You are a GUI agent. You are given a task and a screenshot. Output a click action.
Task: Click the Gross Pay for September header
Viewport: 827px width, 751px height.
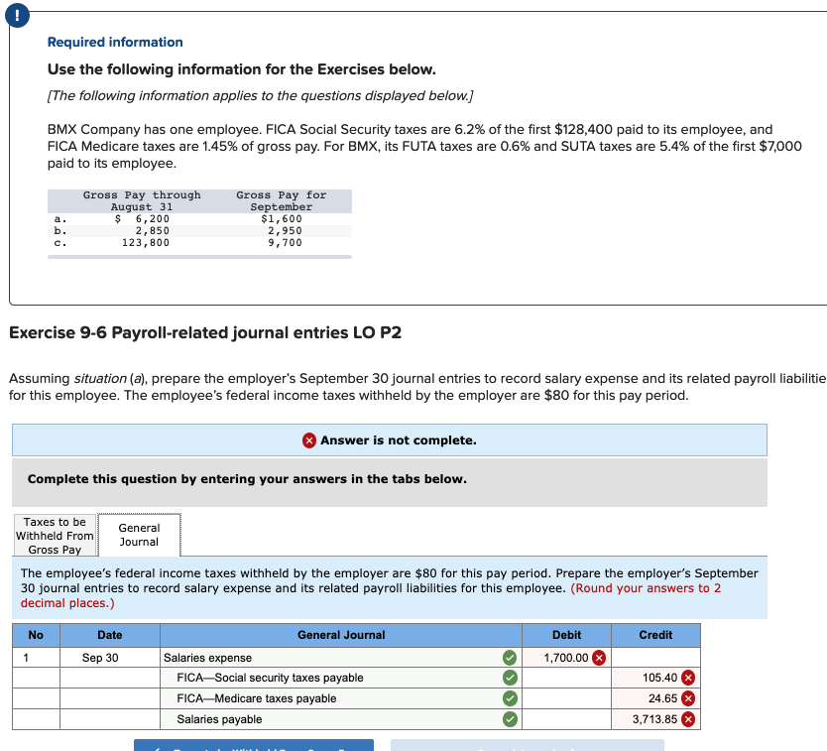282,201
